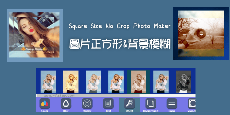The width and height of the screenshot is (230, 115).
Task: Select the sixth filter thumbnail
Action: (161, 82)
